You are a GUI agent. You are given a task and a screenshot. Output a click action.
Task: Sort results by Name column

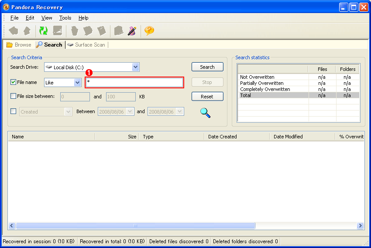click(52, 137)
